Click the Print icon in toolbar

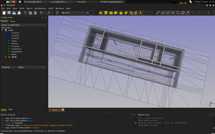click(x=19, y=13)
